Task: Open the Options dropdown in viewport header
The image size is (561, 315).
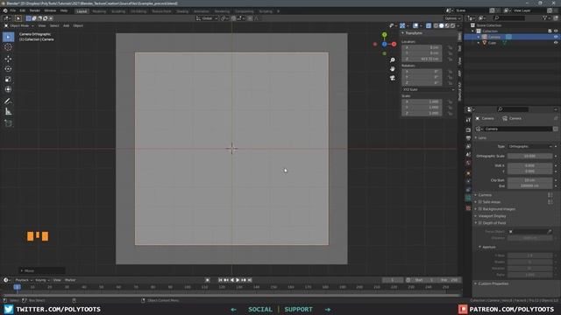Action: 452,18
